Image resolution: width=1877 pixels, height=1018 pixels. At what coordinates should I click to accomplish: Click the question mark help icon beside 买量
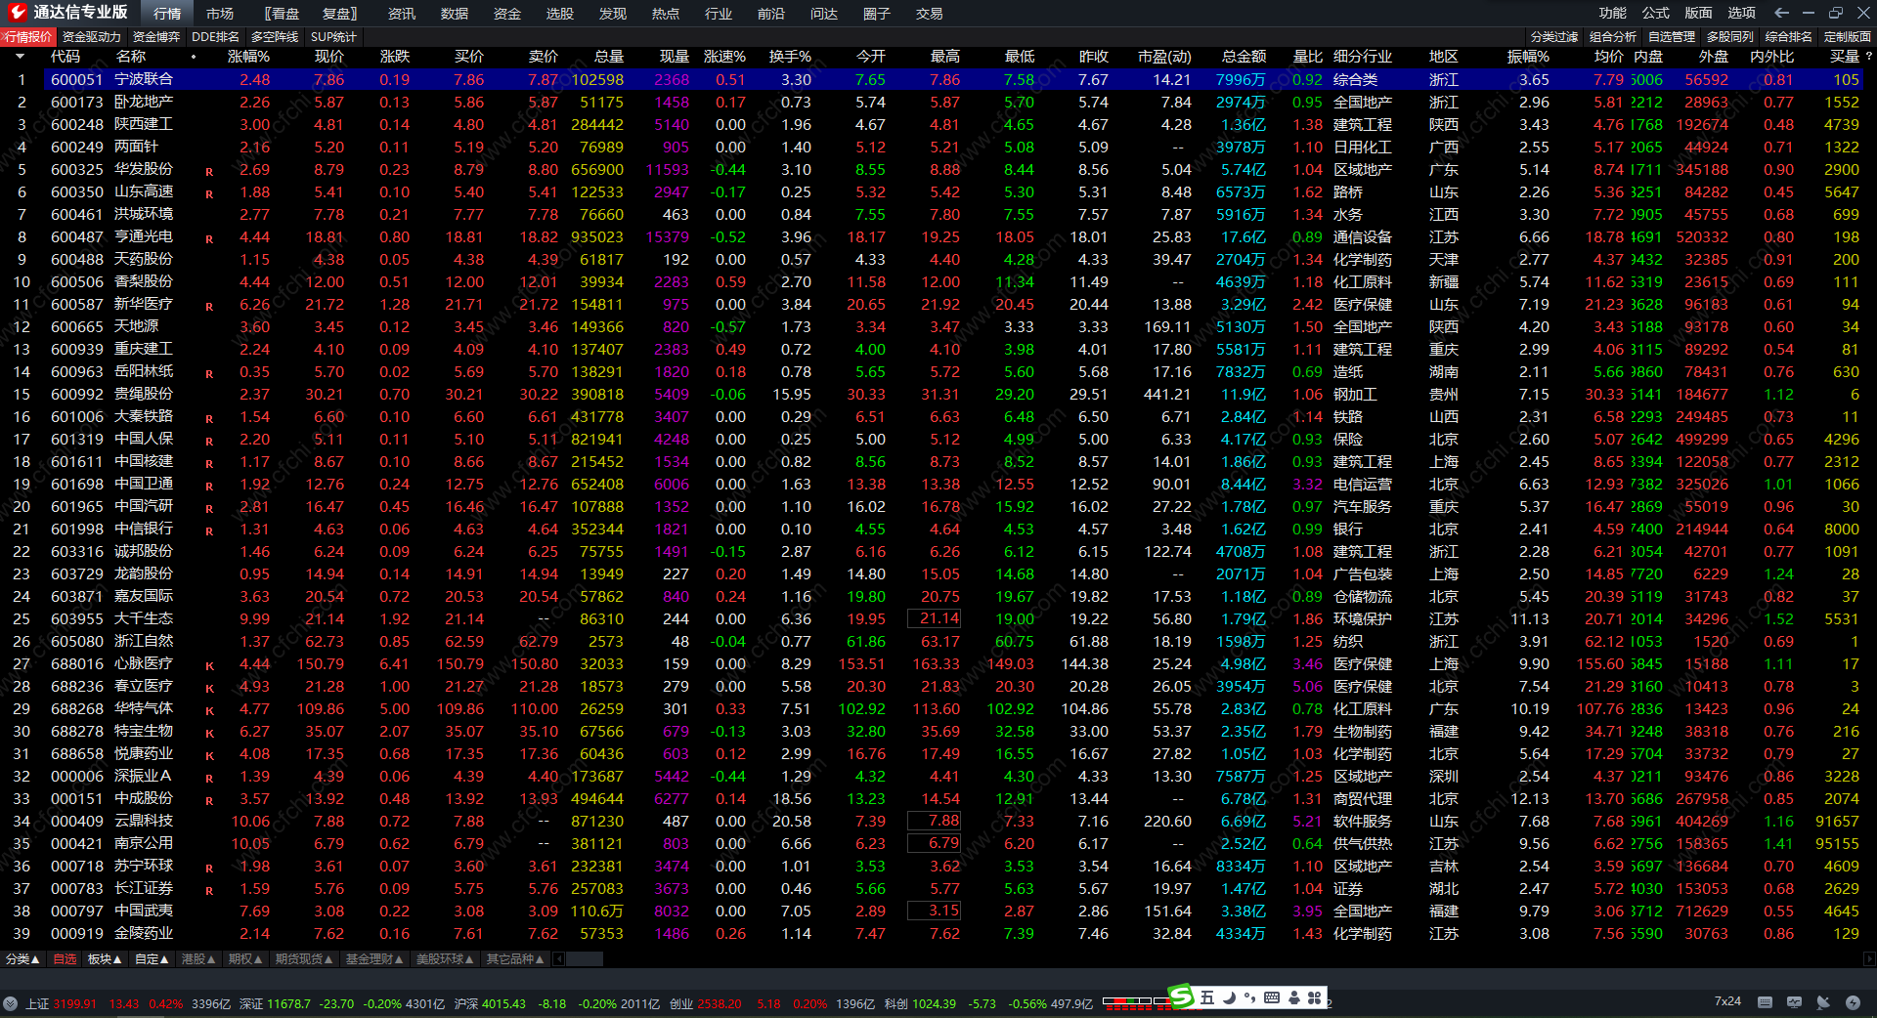(x=1868, y=57)
